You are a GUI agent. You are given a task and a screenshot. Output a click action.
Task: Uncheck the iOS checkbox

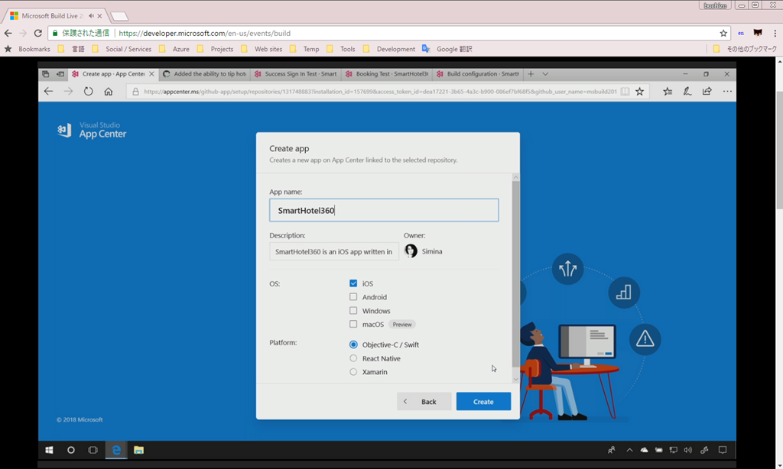(353, 283)
